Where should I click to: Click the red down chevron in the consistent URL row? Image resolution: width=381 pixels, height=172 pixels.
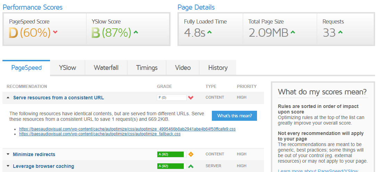(191, 98)
